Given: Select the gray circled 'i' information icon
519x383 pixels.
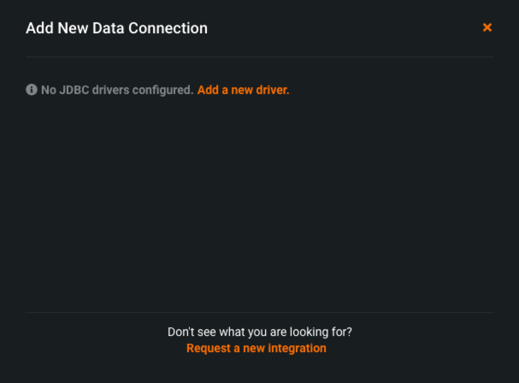Looking at the screenshot, I should point(31,90).
